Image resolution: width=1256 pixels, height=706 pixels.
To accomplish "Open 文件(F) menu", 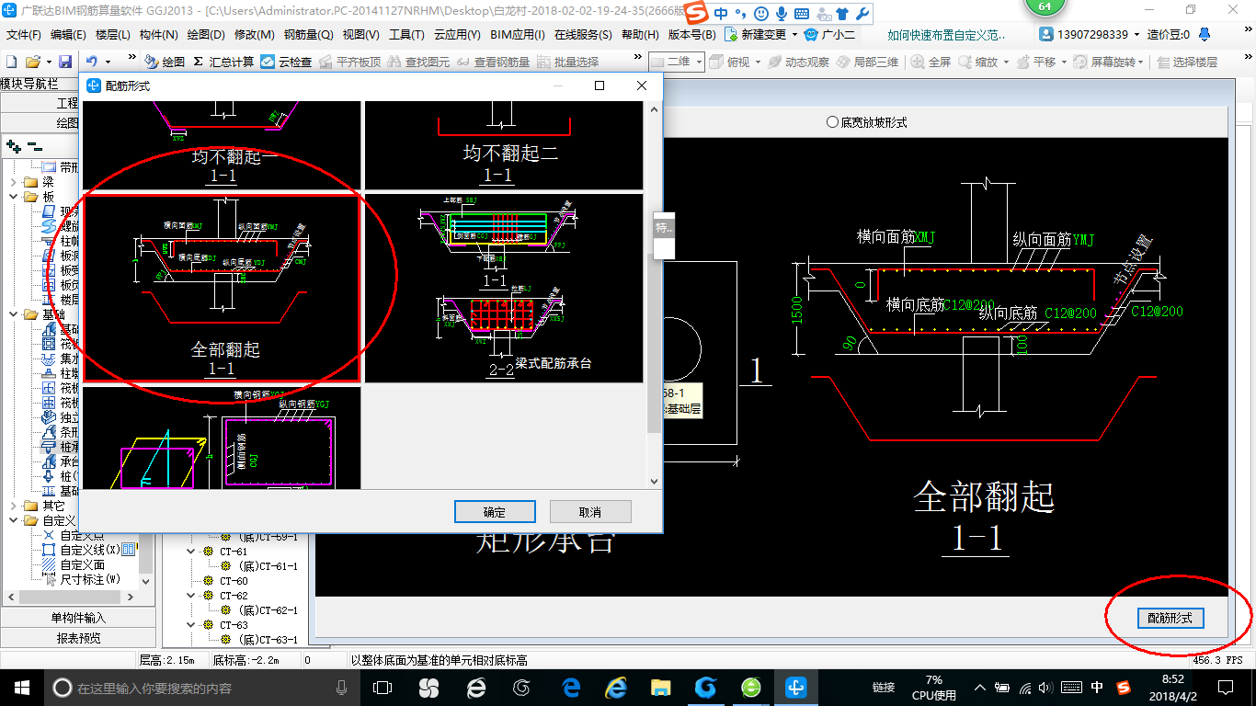I will point(24,35).
